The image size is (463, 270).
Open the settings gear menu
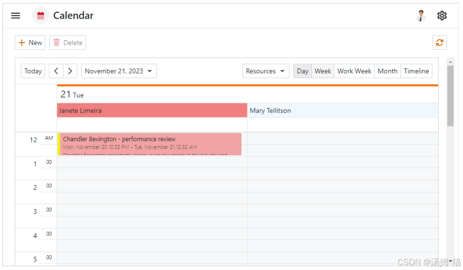[x=442, y=16]
